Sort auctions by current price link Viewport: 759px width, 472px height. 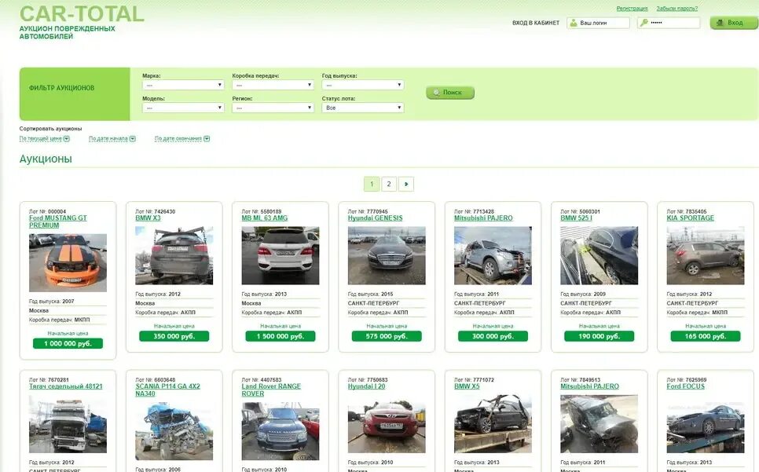coord(41,139)
